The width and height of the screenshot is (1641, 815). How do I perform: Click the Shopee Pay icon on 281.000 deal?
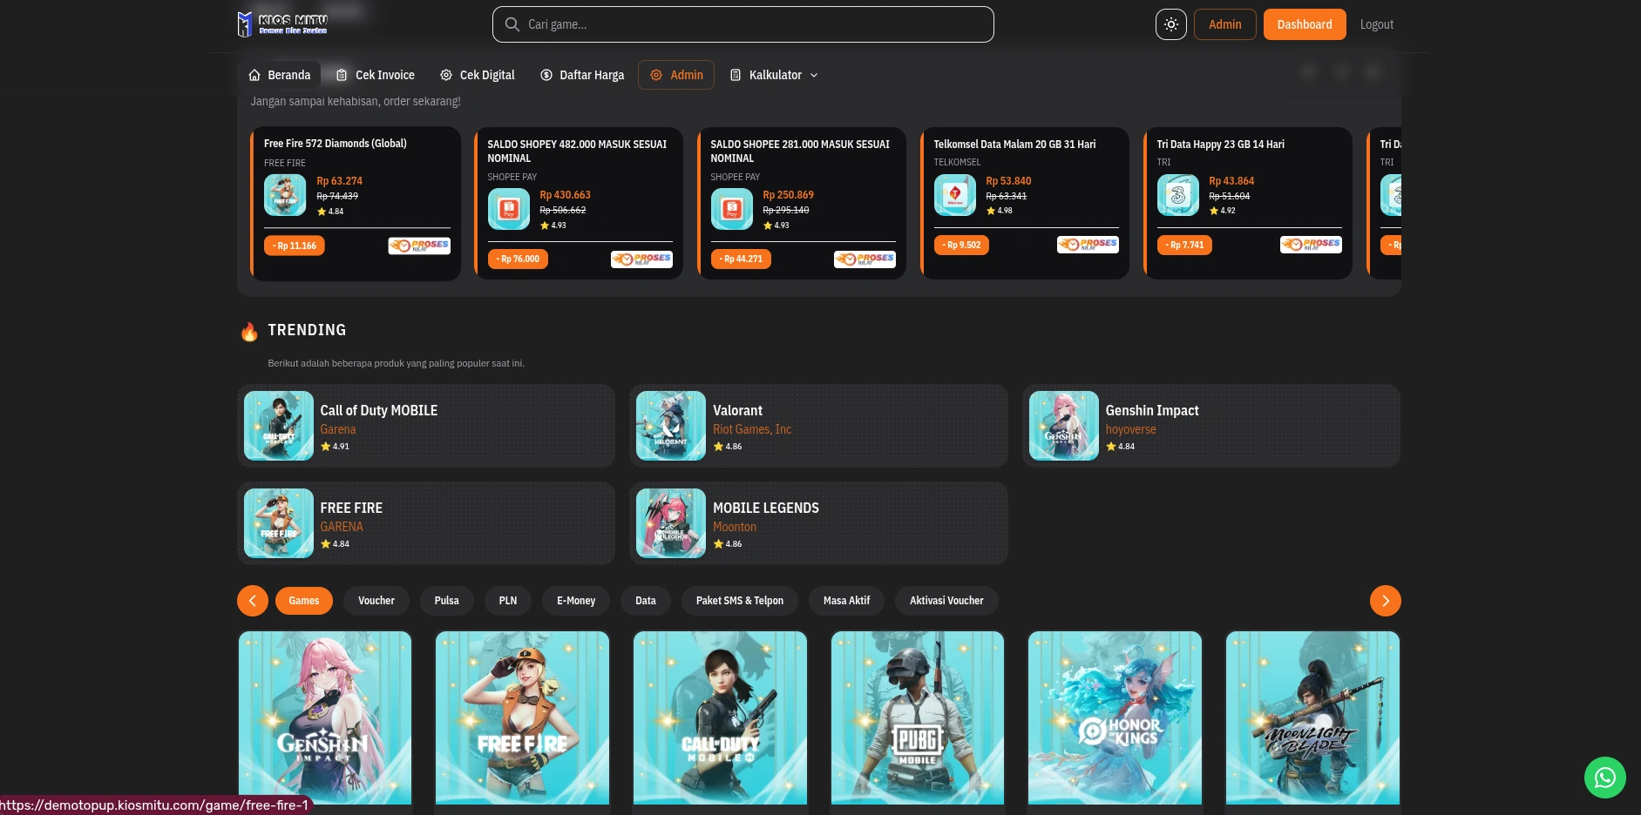point(731,209)
